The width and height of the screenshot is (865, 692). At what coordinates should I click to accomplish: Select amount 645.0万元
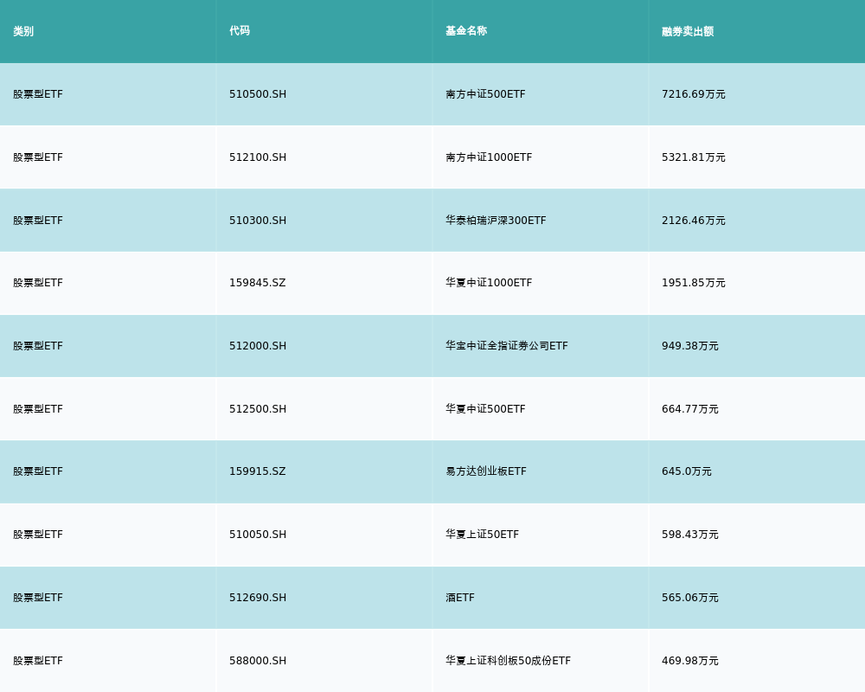coord(687,471)
